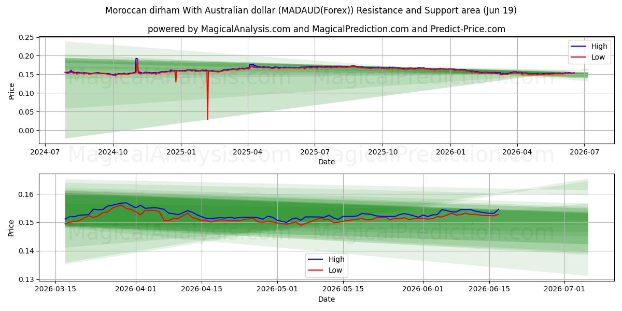Click the 0.00 y-axis tick label
Image resolution: width=622 pixels, height=311 pixels.
click(x=26, y=131)
